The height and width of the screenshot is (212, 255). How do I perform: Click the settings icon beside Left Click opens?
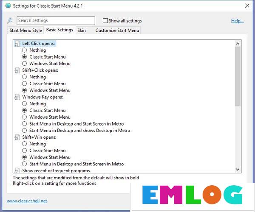17,44
